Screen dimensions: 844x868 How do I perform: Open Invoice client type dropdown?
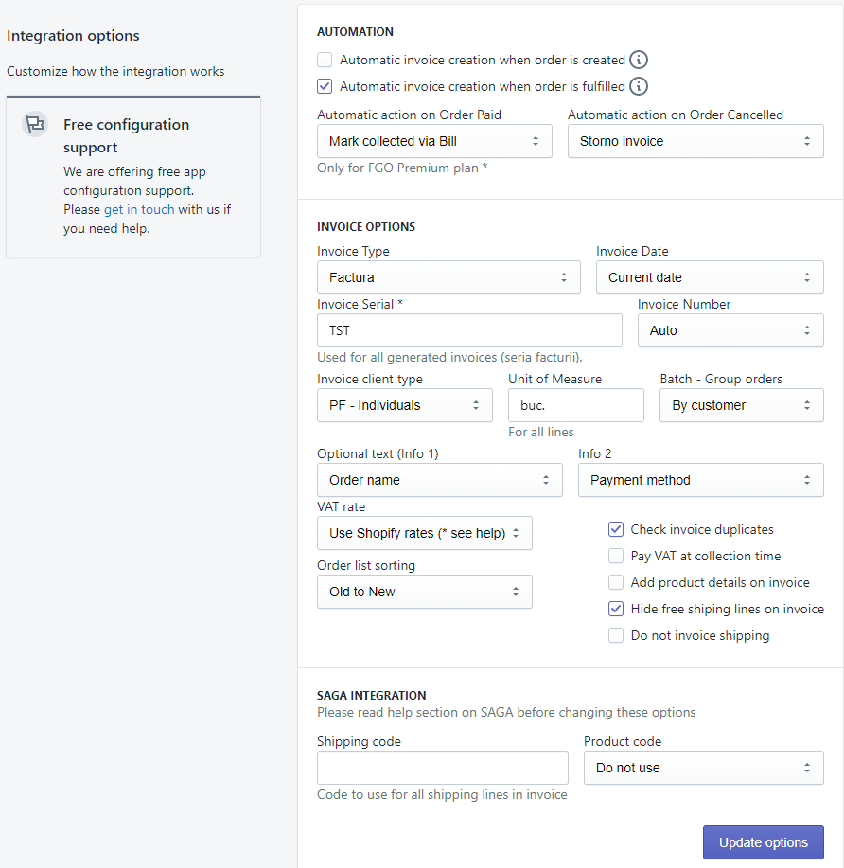[x=405, y=405]
